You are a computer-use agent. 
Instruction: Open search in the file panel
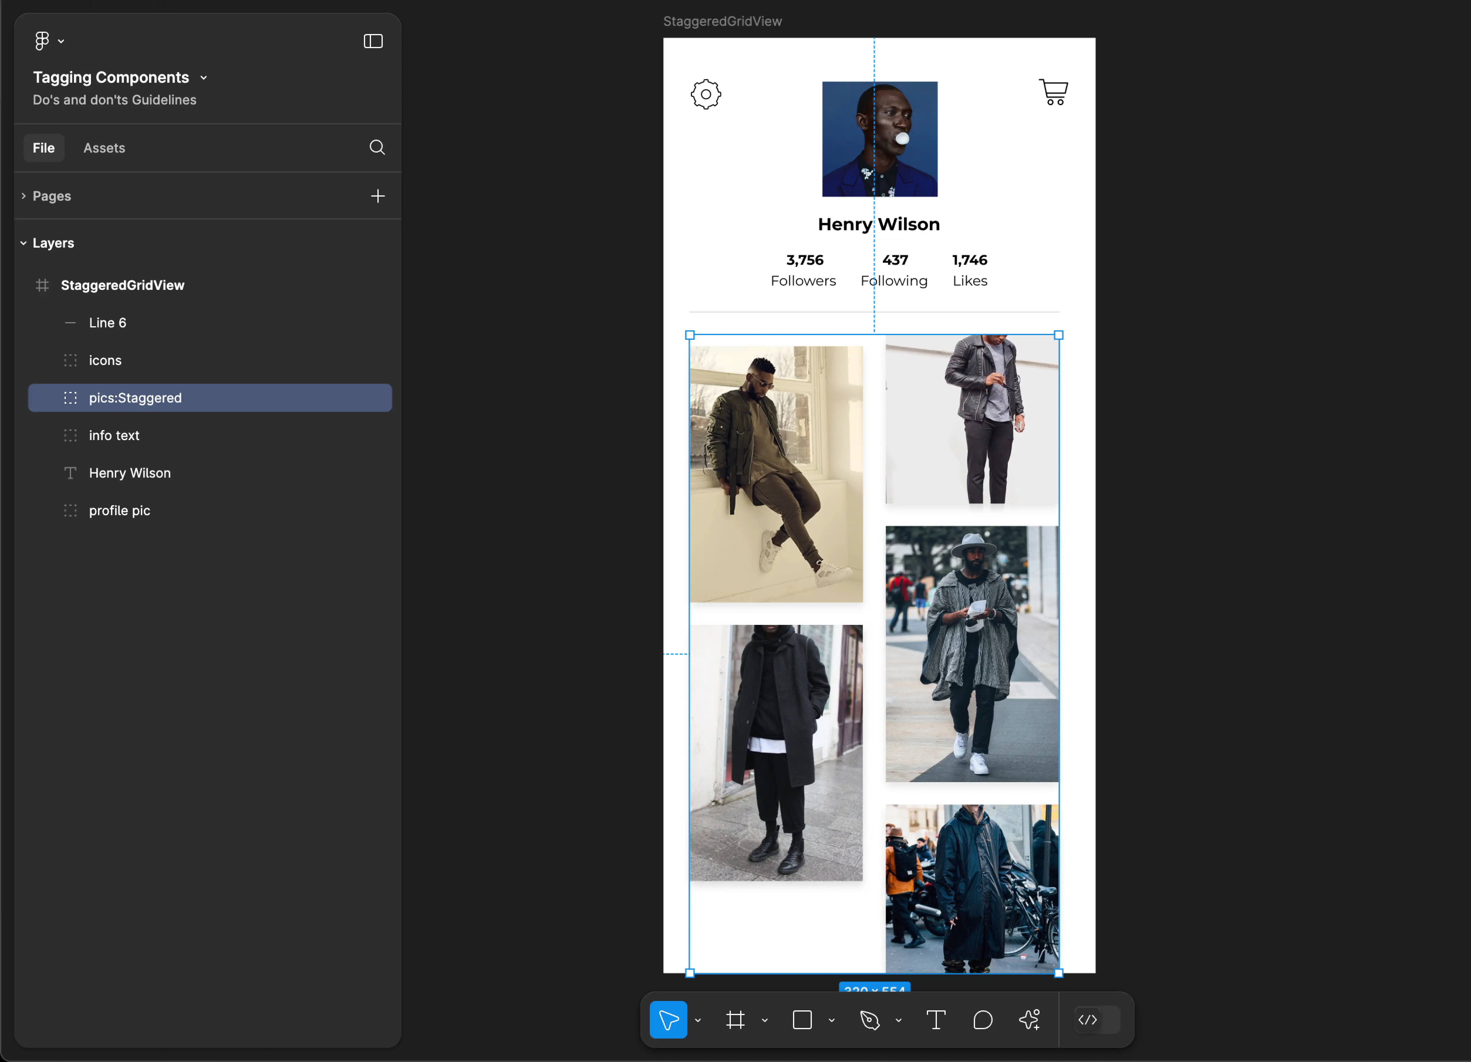[377, 148]
